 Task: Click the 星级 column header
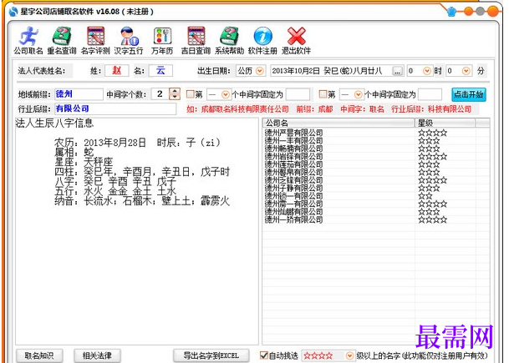point(445,123)
